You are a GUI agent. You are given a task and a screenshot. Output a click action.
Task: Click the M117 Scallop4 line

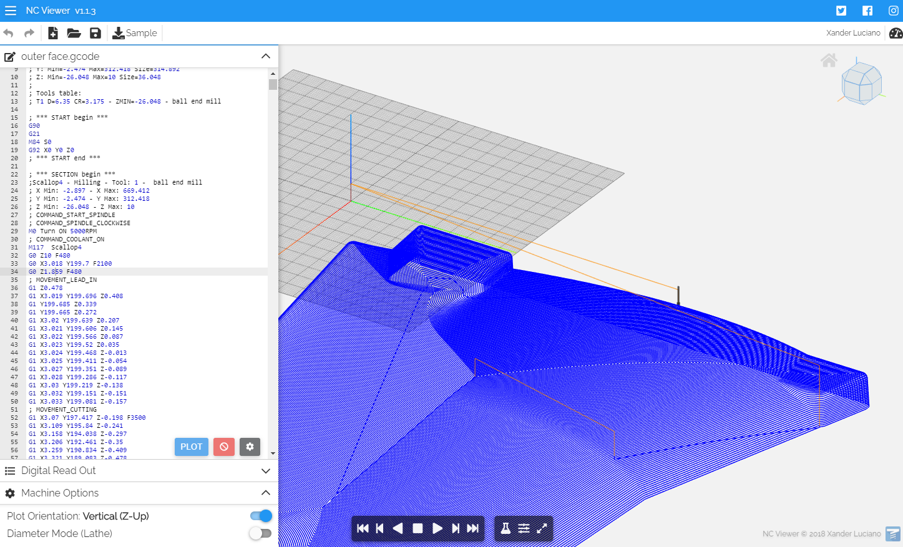click(x=55, y=247)
